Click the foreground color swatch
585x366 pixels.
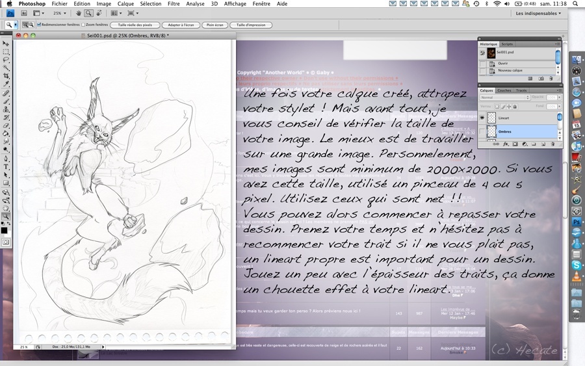(x=4, y=230)
